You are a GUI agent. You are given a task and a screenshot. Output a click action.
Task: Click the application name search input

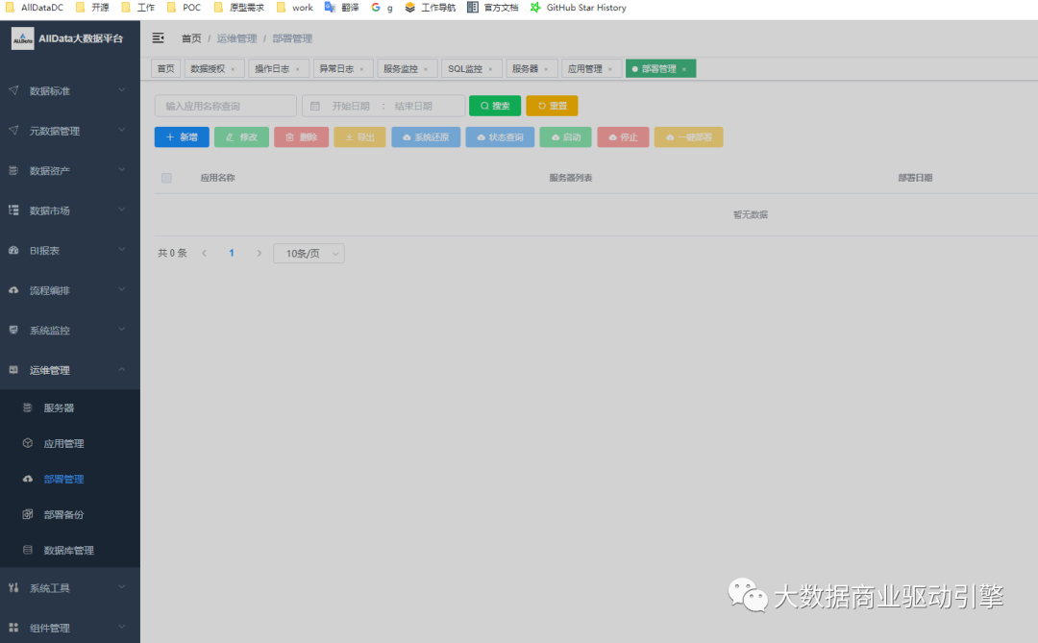[225, 106]
